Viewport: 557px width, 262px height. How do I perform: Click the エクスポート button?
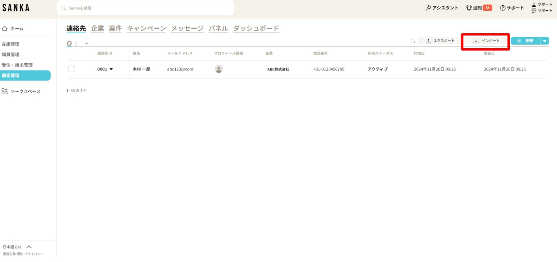tap(440, 41)
